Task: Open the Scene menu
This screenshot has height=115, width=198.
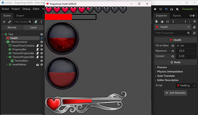Action: tap(5, 9)
